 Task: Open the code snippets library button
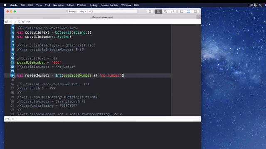coord(150,12)
